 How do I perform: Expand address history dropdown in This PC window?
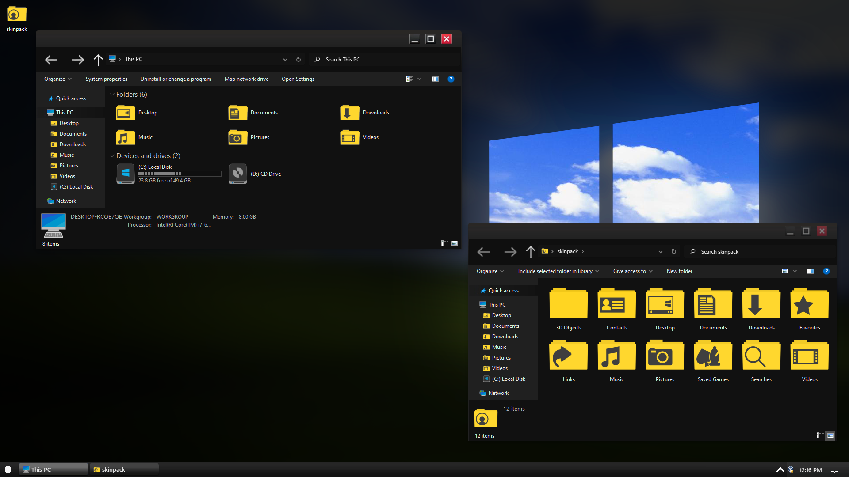pos(285,60)
